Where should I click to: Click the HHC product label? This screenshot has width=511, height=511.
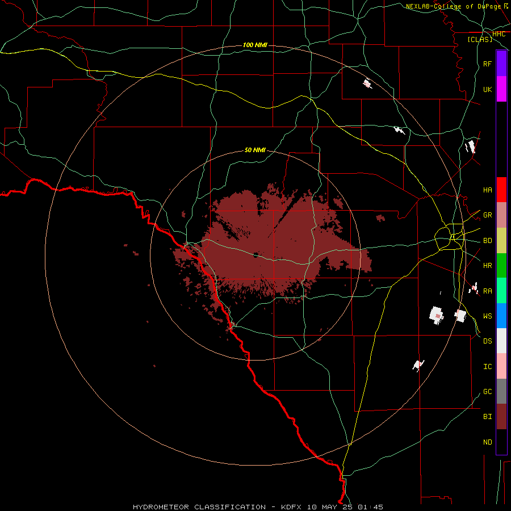coord(499,34)
